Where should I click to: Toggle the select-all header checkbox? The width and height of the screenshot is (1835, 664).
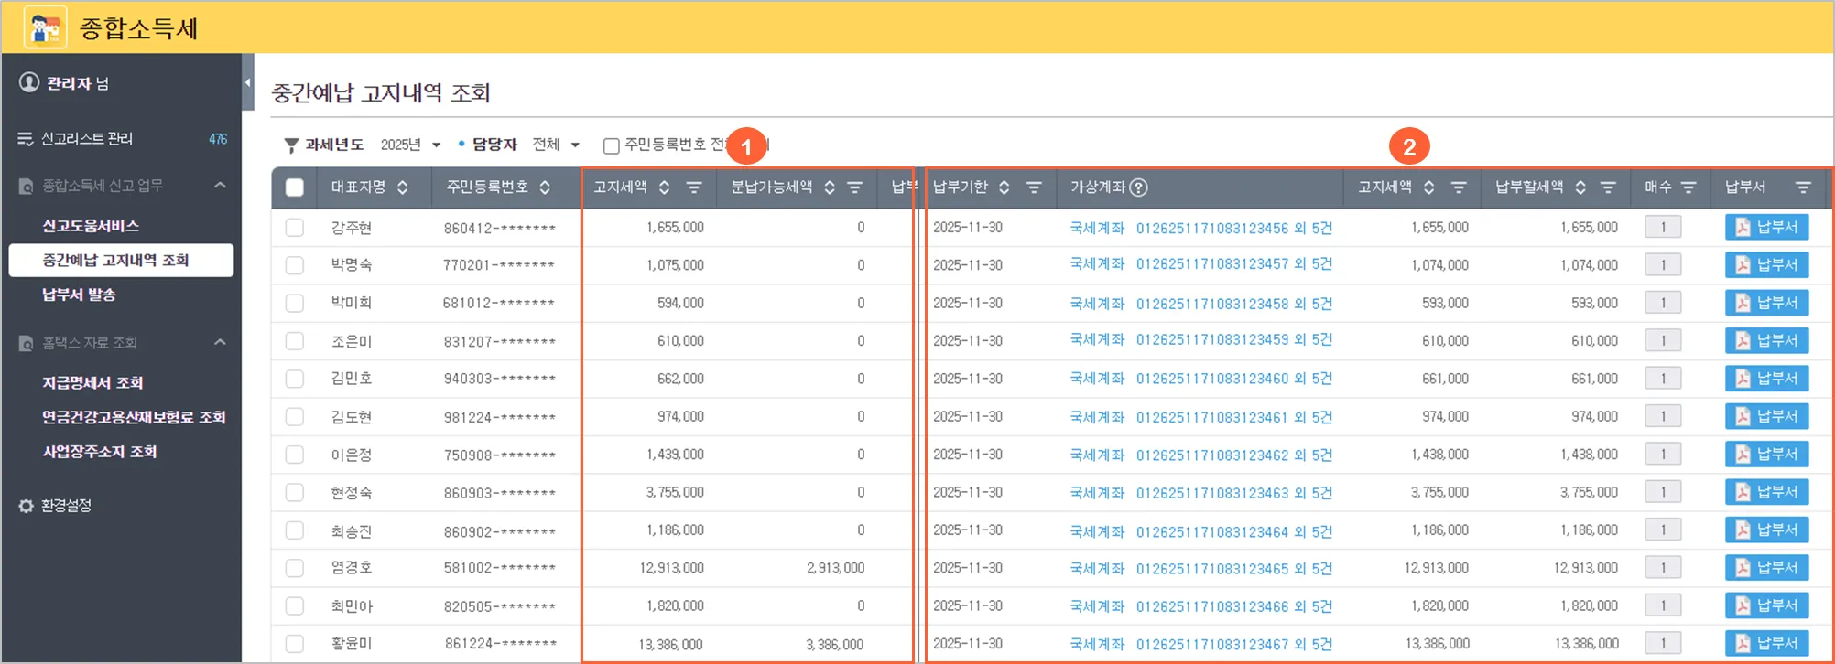[x=295, y=187]
